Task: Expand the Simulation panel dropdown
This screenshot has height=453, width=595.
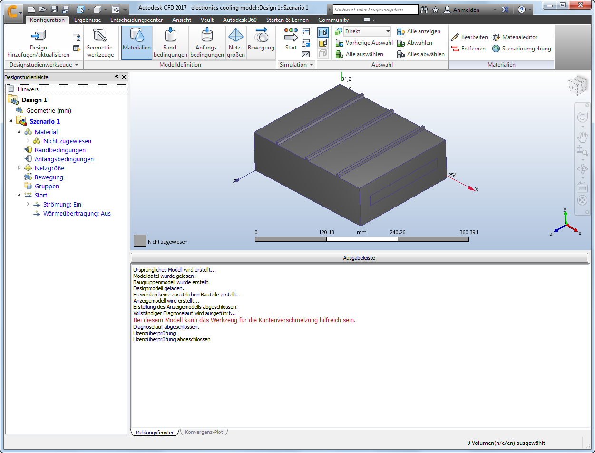Action: (x=312, y=65)
